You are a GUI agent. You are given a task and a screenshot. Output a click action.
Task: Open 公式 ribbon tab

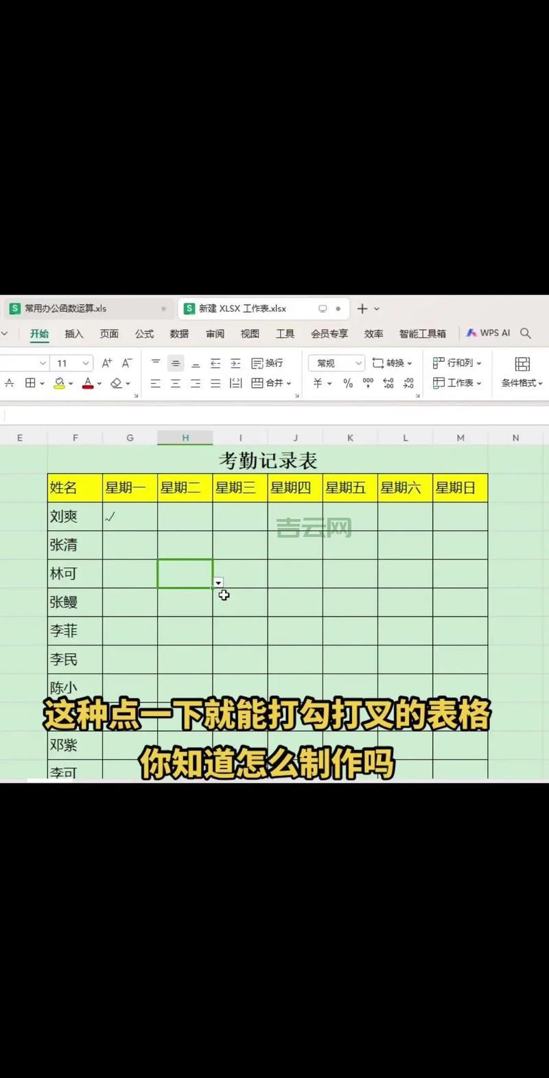click(144, 334)
